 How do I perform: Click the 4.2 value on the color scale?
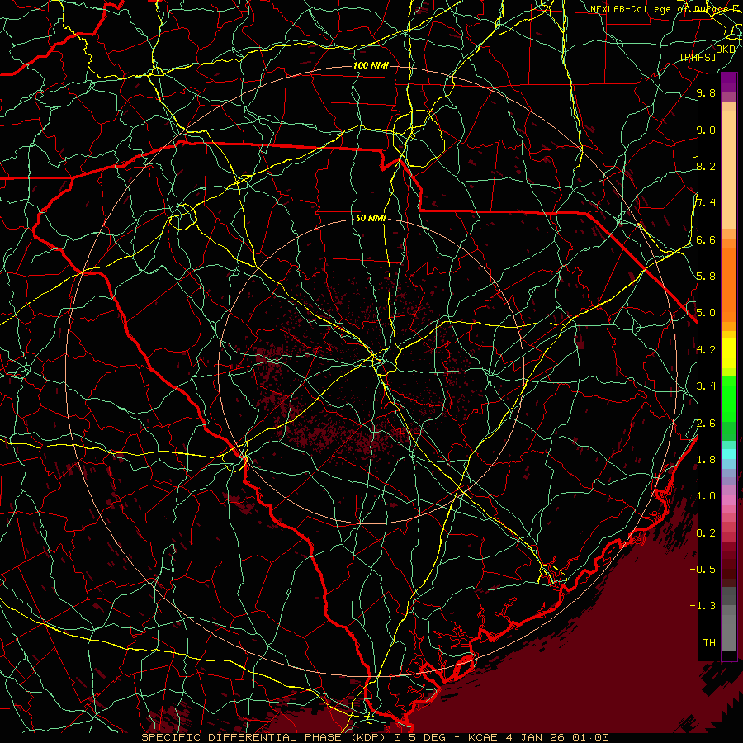point(706,350)
